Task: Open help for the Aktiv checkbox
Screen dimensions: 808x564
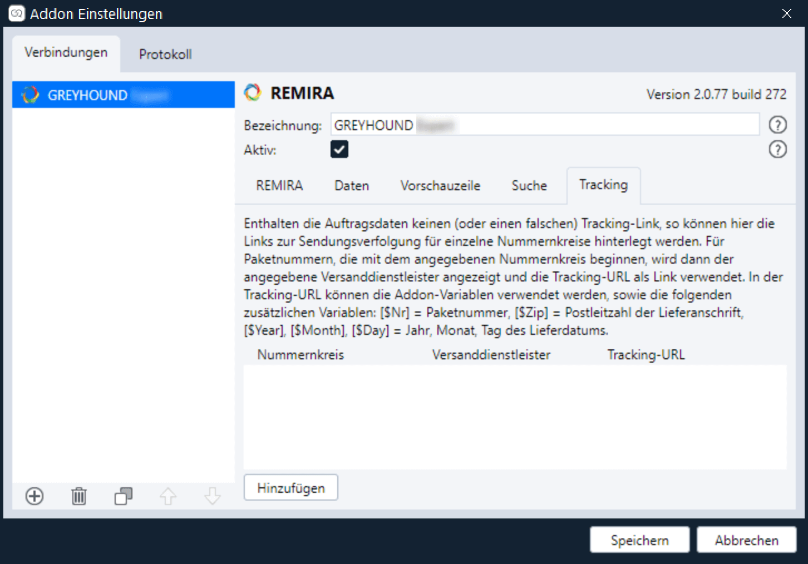Action: coord(777,149)
